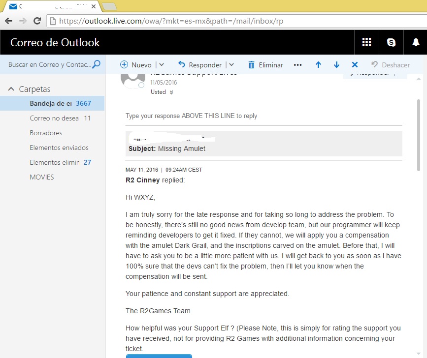Expand the Nuevo dropdown arrow

point(162,65)
